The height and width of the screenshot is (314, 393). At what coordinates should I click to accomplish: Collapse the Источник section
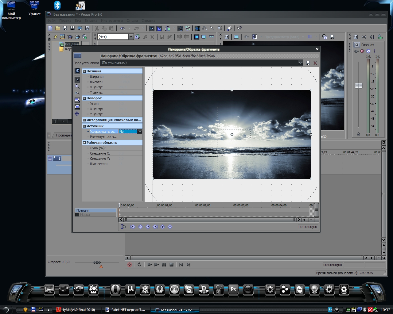(x=84, y=126)
